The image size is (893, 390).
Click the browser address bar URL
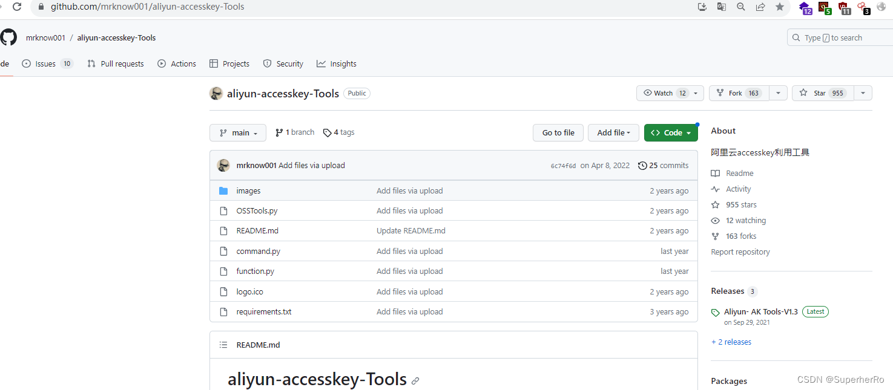pyautogui.click(x=147, y=7)
